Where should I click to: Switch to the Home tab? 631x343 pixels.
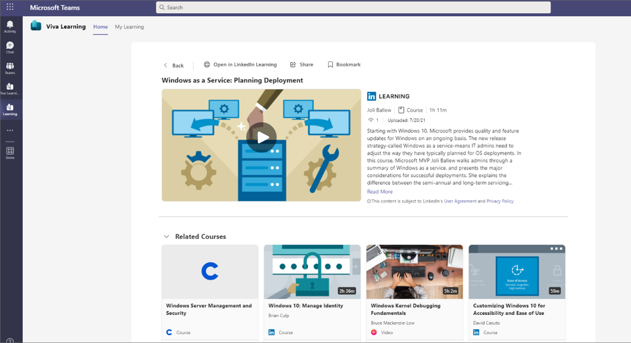[x=100, y=27]
